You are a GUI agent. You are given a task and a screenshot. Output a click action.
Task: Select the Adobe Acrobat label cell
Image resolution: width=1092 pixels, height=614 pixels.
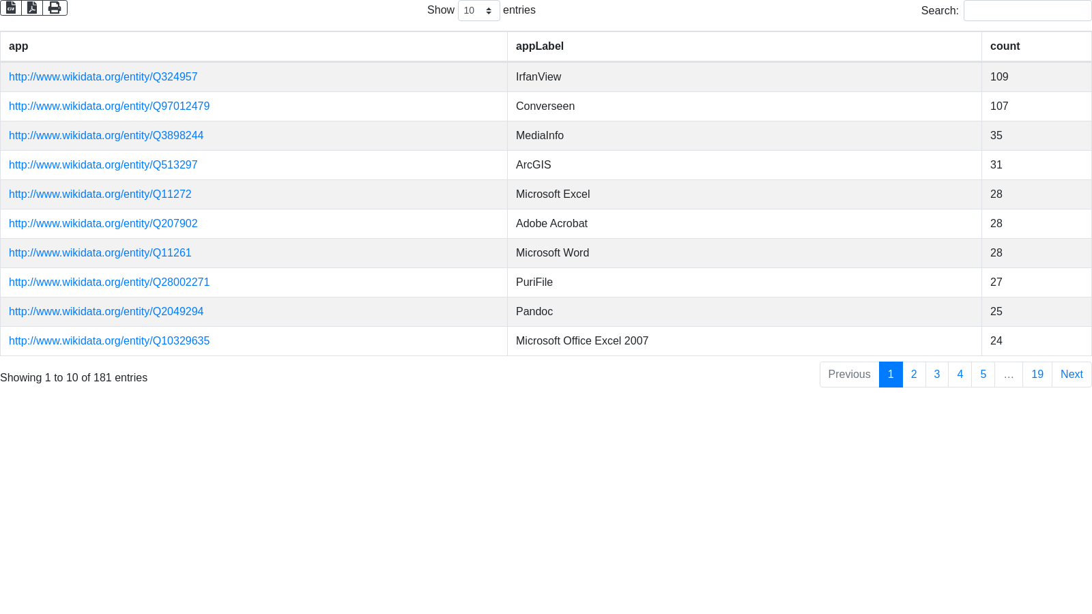click(745, 224)
